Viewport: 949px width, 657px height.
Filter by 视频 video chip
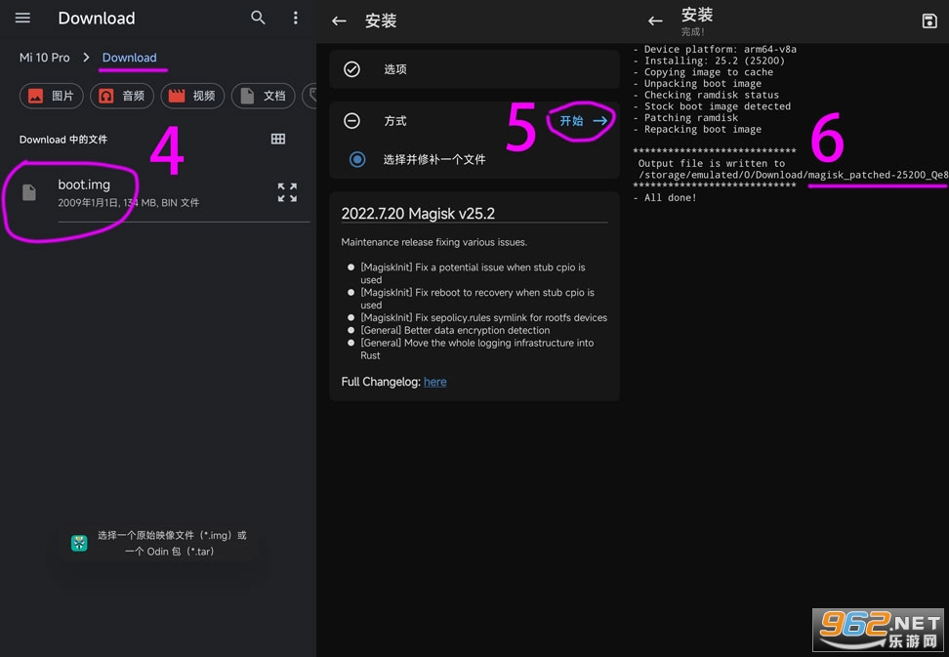pos(192,96)
